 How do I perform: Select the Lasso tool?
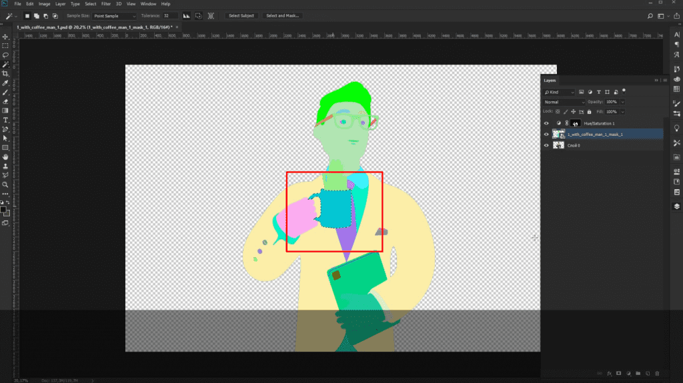tap(5, 55)
